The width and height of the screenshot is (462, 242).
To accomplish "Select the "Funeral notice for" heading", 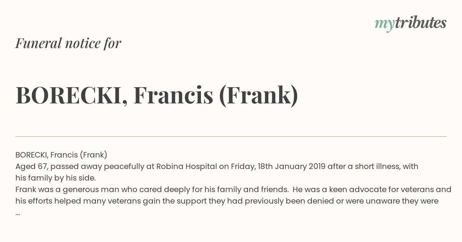I will 68,43.
